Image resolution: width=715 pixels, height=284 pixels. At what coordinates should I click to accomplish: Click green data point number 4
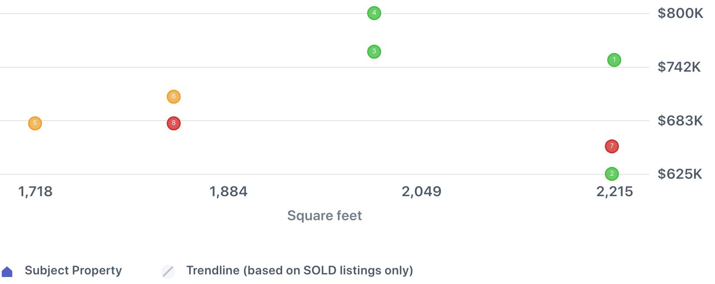374,13
